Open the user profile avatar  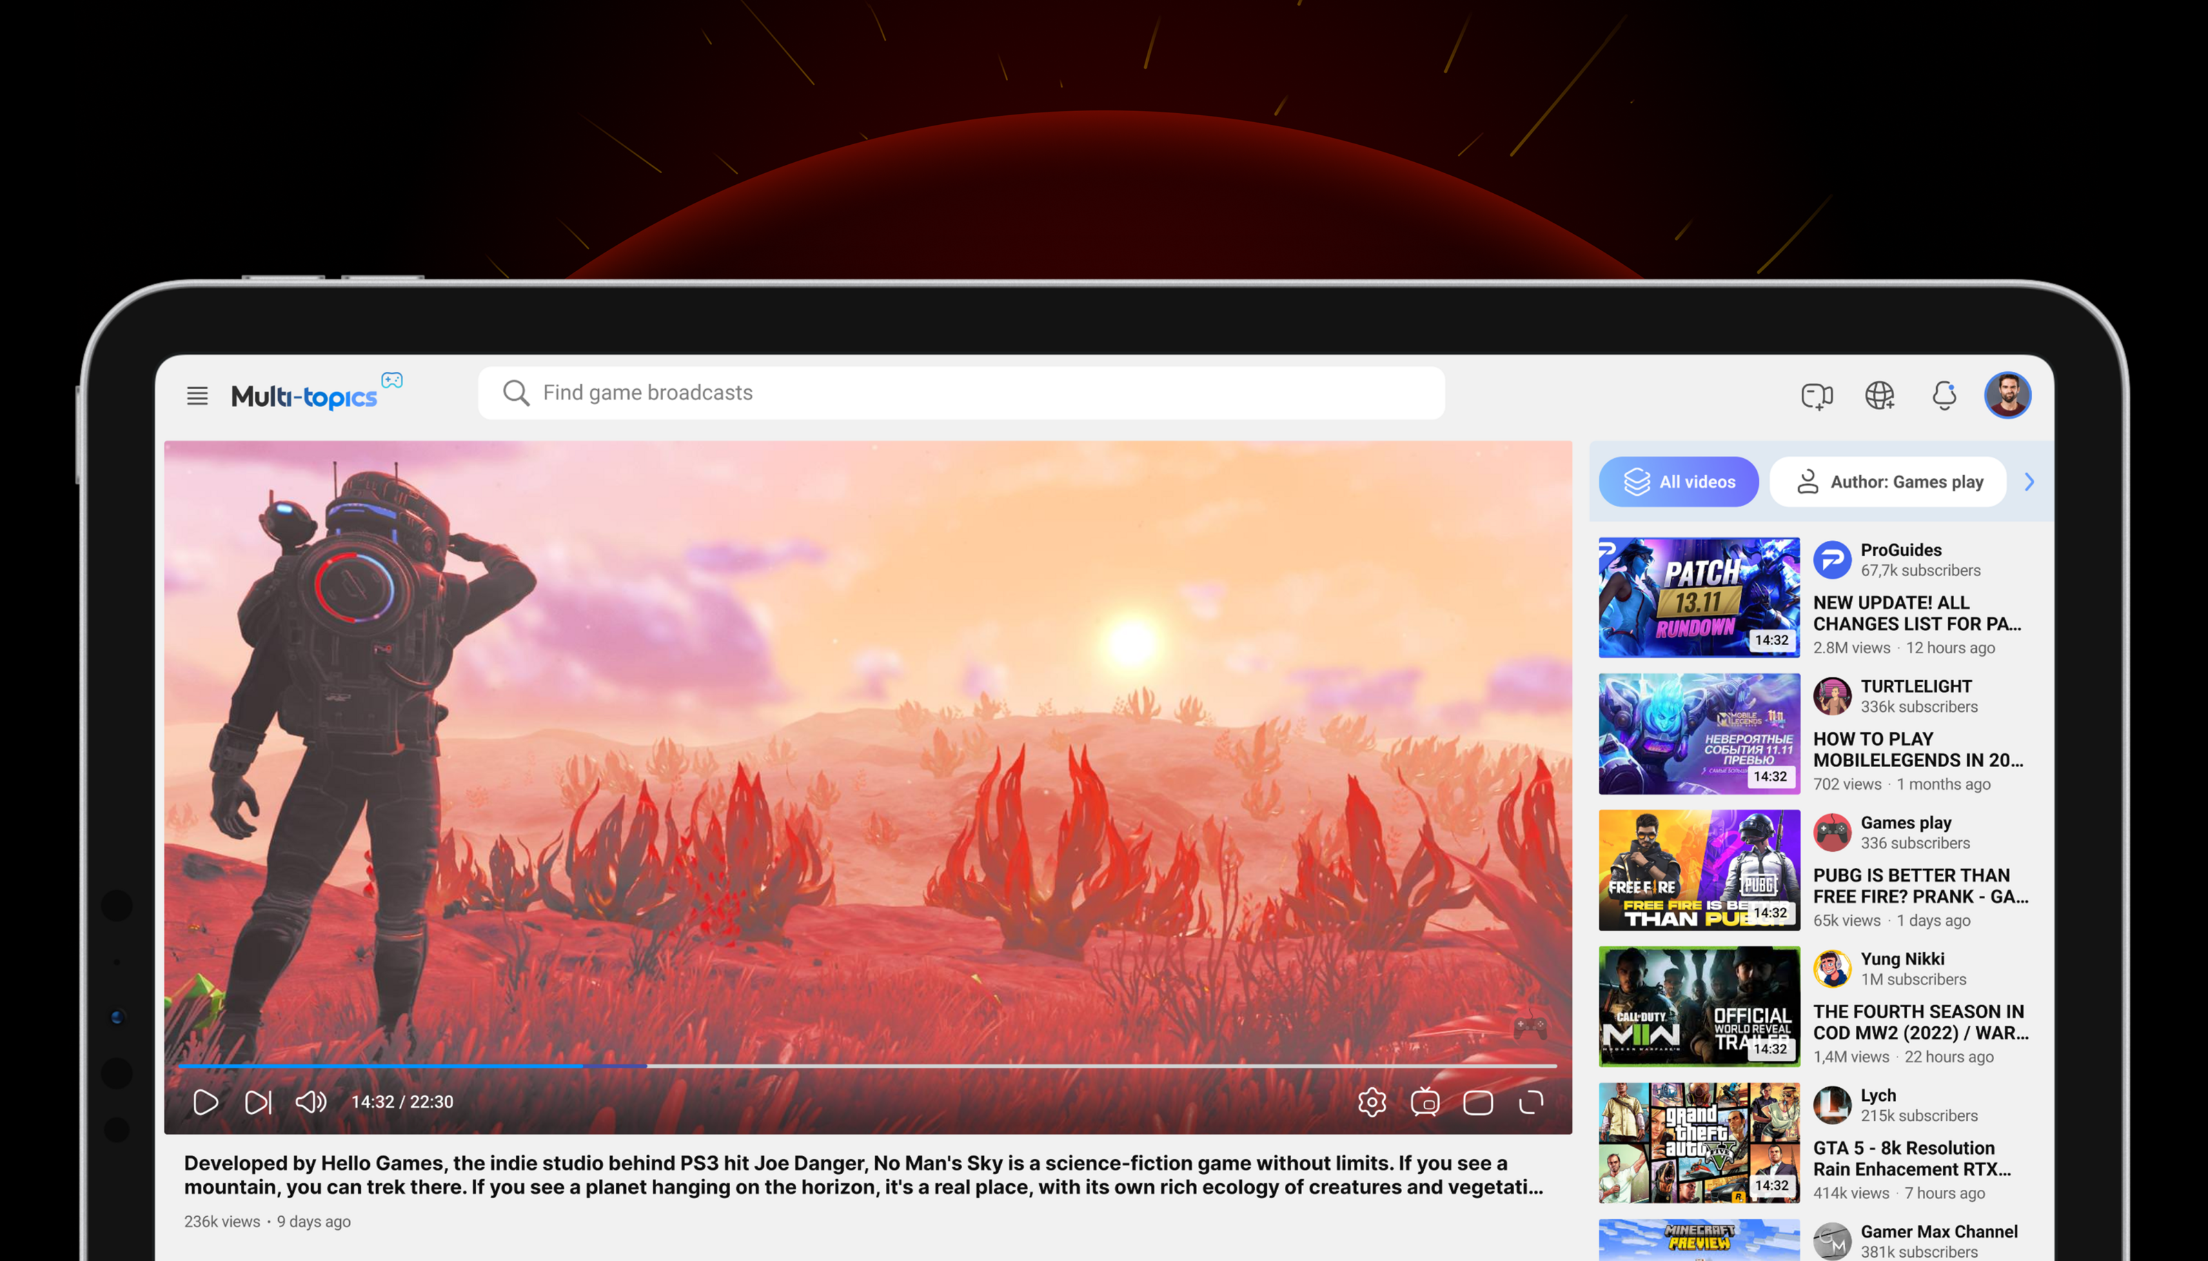coord(2007,396)
